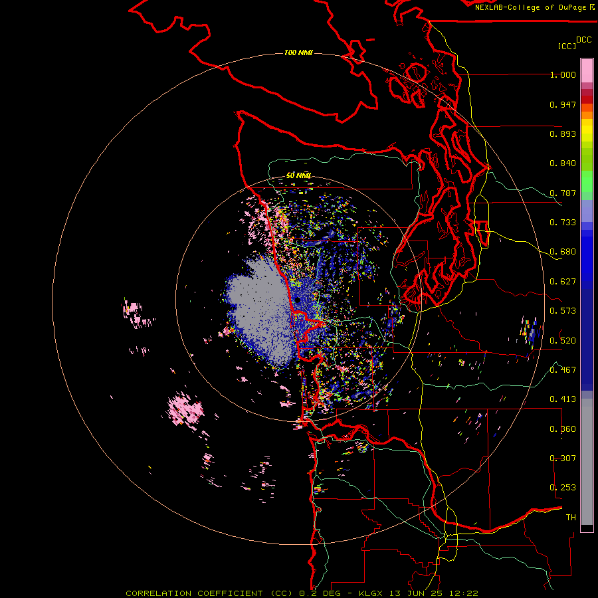Select the 0.467 scale label
Screen dimensions: 598x598
[x=563, y=369]
